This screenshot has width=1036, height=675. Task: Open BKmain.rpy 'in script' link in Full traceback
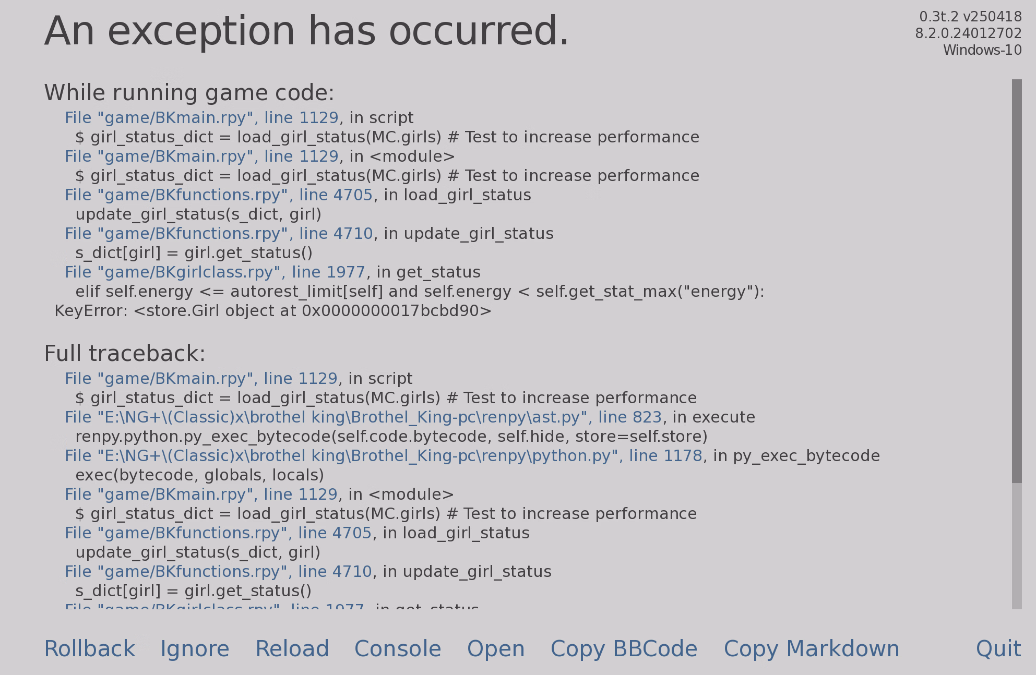point(201,379)
